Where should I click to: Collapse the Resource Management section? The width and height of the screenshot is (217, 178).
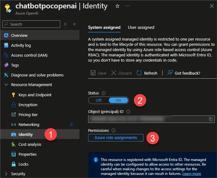(x=6, y=85)
